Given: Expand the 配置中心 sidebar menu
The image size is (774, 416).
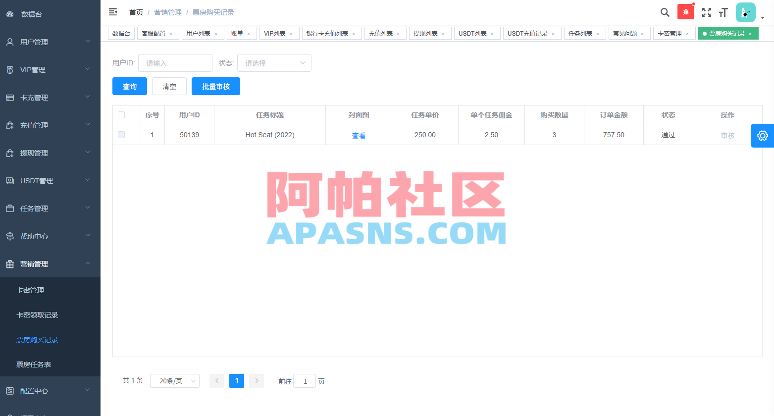Looking at the screenshot, I should tap(50, 391).
